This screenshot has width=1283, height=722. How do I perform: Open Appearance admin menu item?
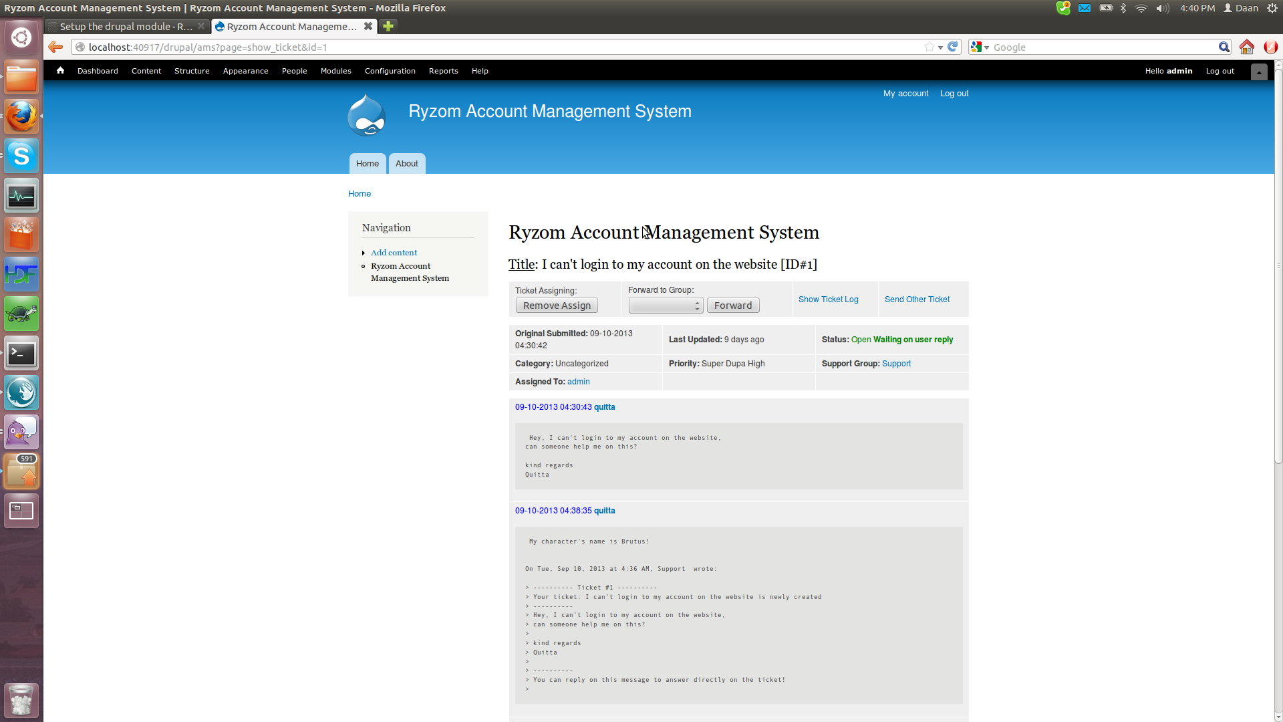click(x=245, y=71)
